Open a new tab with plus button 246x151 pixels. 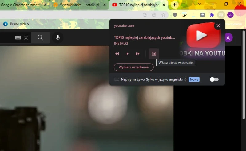tap(175, 5)
